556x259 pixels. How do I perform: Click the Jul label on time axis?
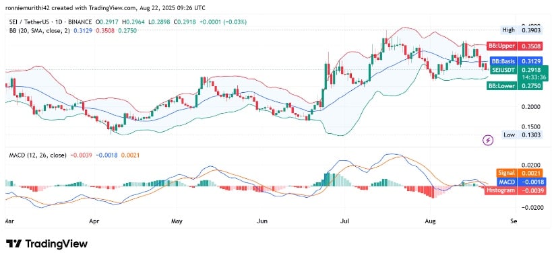pyautogui.click(x=344, y=221)
